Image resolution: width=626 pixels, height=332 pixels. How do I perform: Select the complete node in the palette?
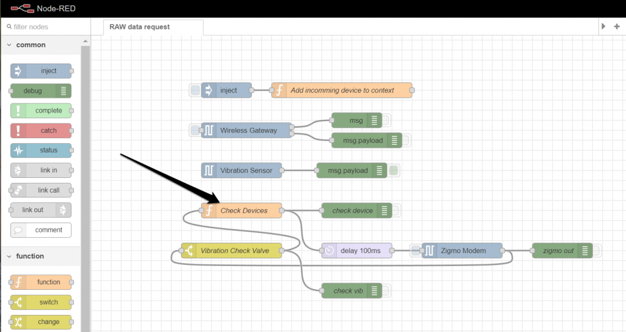click(x=41, y=110)
